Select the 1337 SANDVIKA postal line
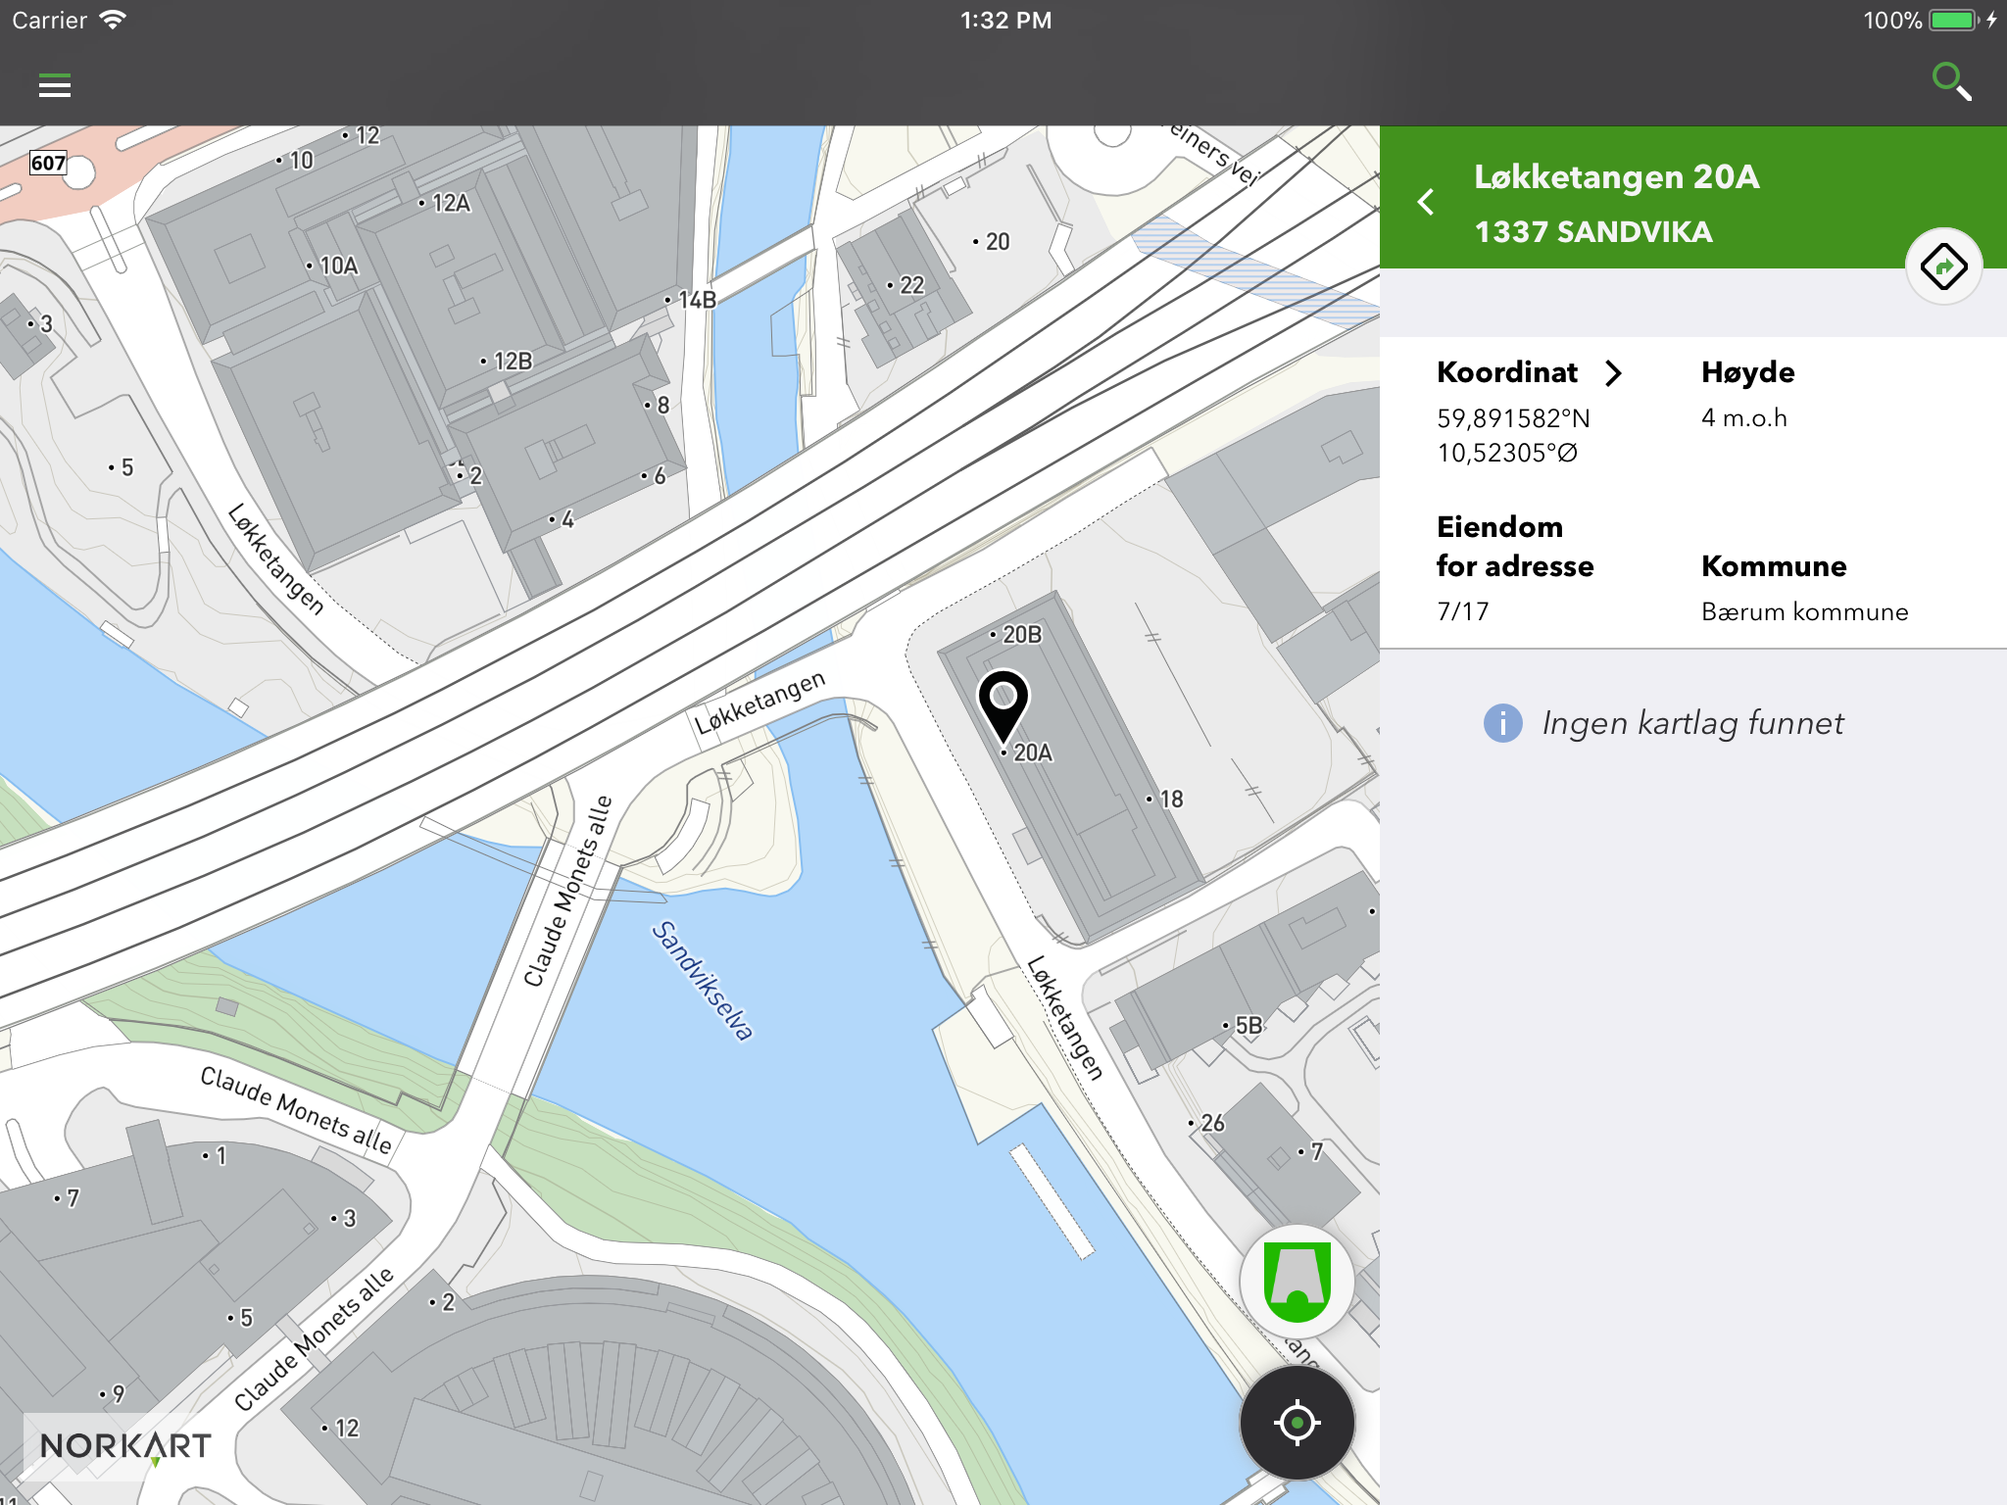This screenshot has height=1505, width=2007. coord(1593,232)
